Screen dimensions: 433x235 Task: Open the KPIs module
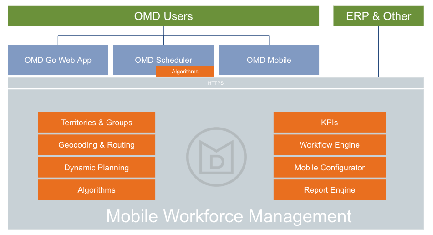tap(329, 123)
